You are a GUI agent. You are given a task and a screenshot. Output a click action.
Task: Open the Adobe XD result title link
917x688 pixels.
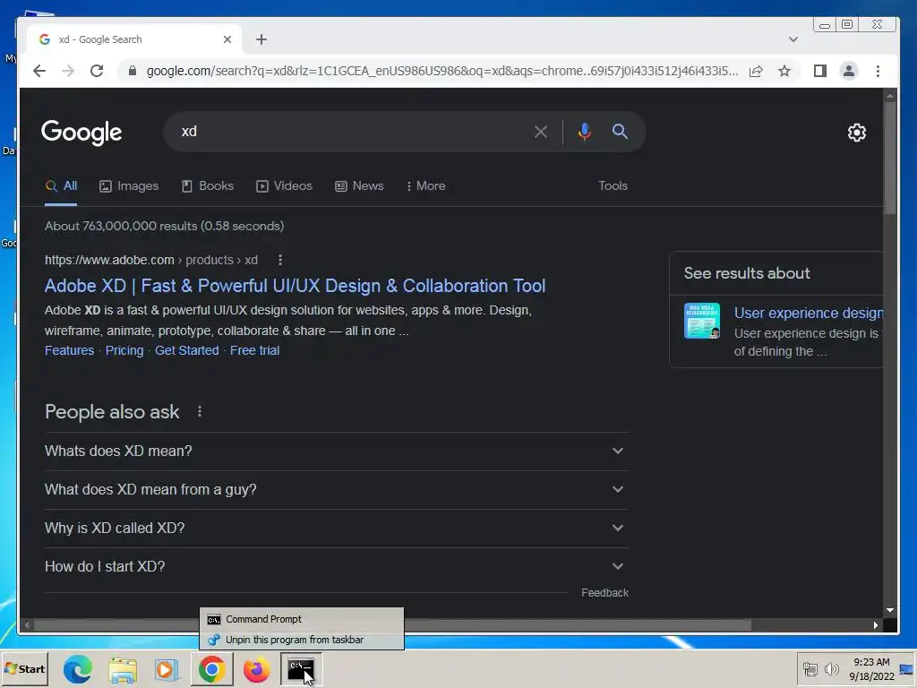295,286
